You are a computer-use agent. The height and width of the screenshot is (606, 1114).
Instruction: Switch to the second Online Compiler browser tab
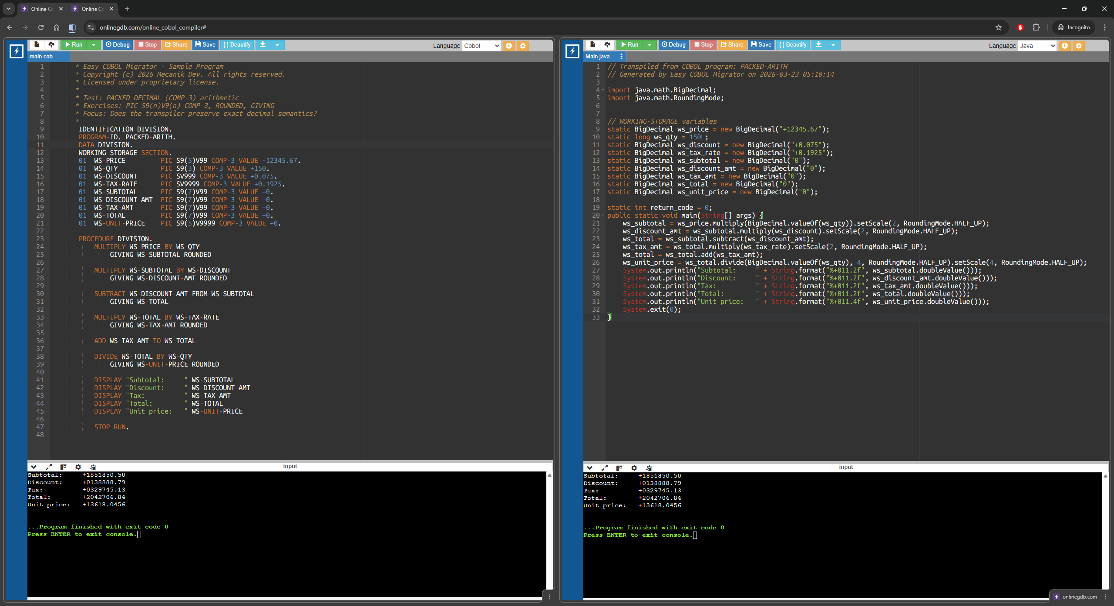(93, 9)
